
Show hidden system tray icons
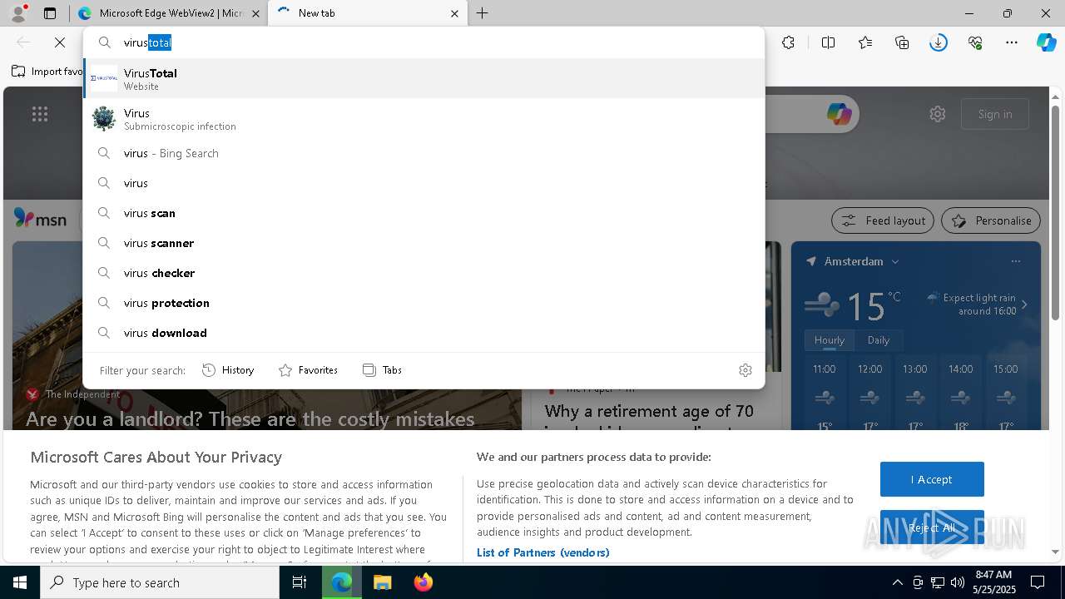[x=897, y=582]
